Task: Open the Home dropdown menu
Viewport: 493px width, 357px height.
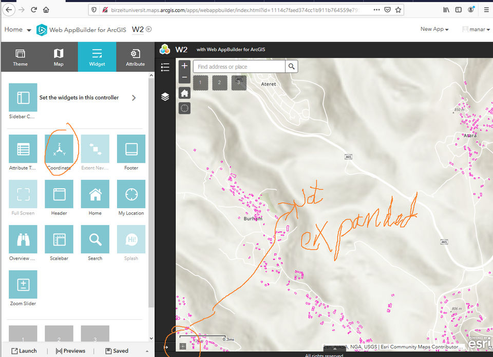Action: click(17, 30)
